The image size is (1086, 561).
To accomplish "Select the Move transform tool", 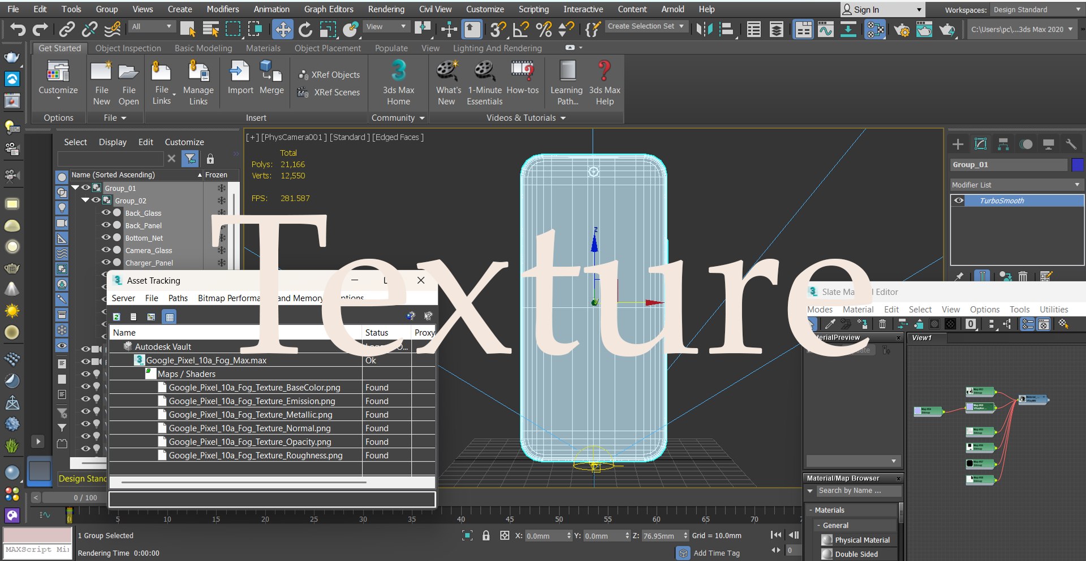I will (282, 29).
